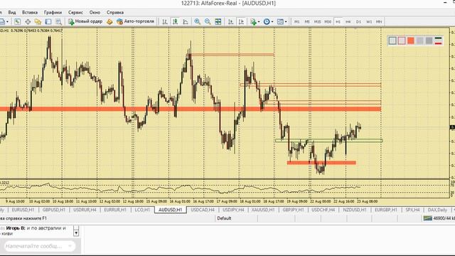The width and height of the screenshot is (455, 256).
Task: Switch timeframe to M5
Action: (x=307, y=21)
